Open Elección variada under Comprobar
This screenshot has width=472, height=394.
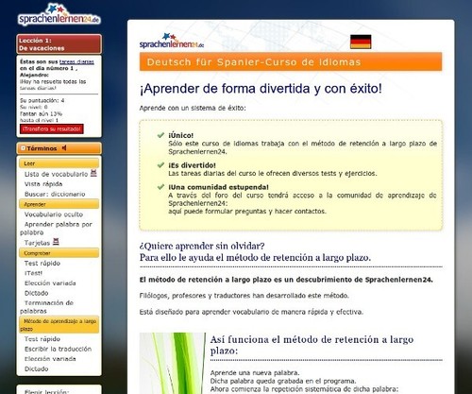point(50,283)
